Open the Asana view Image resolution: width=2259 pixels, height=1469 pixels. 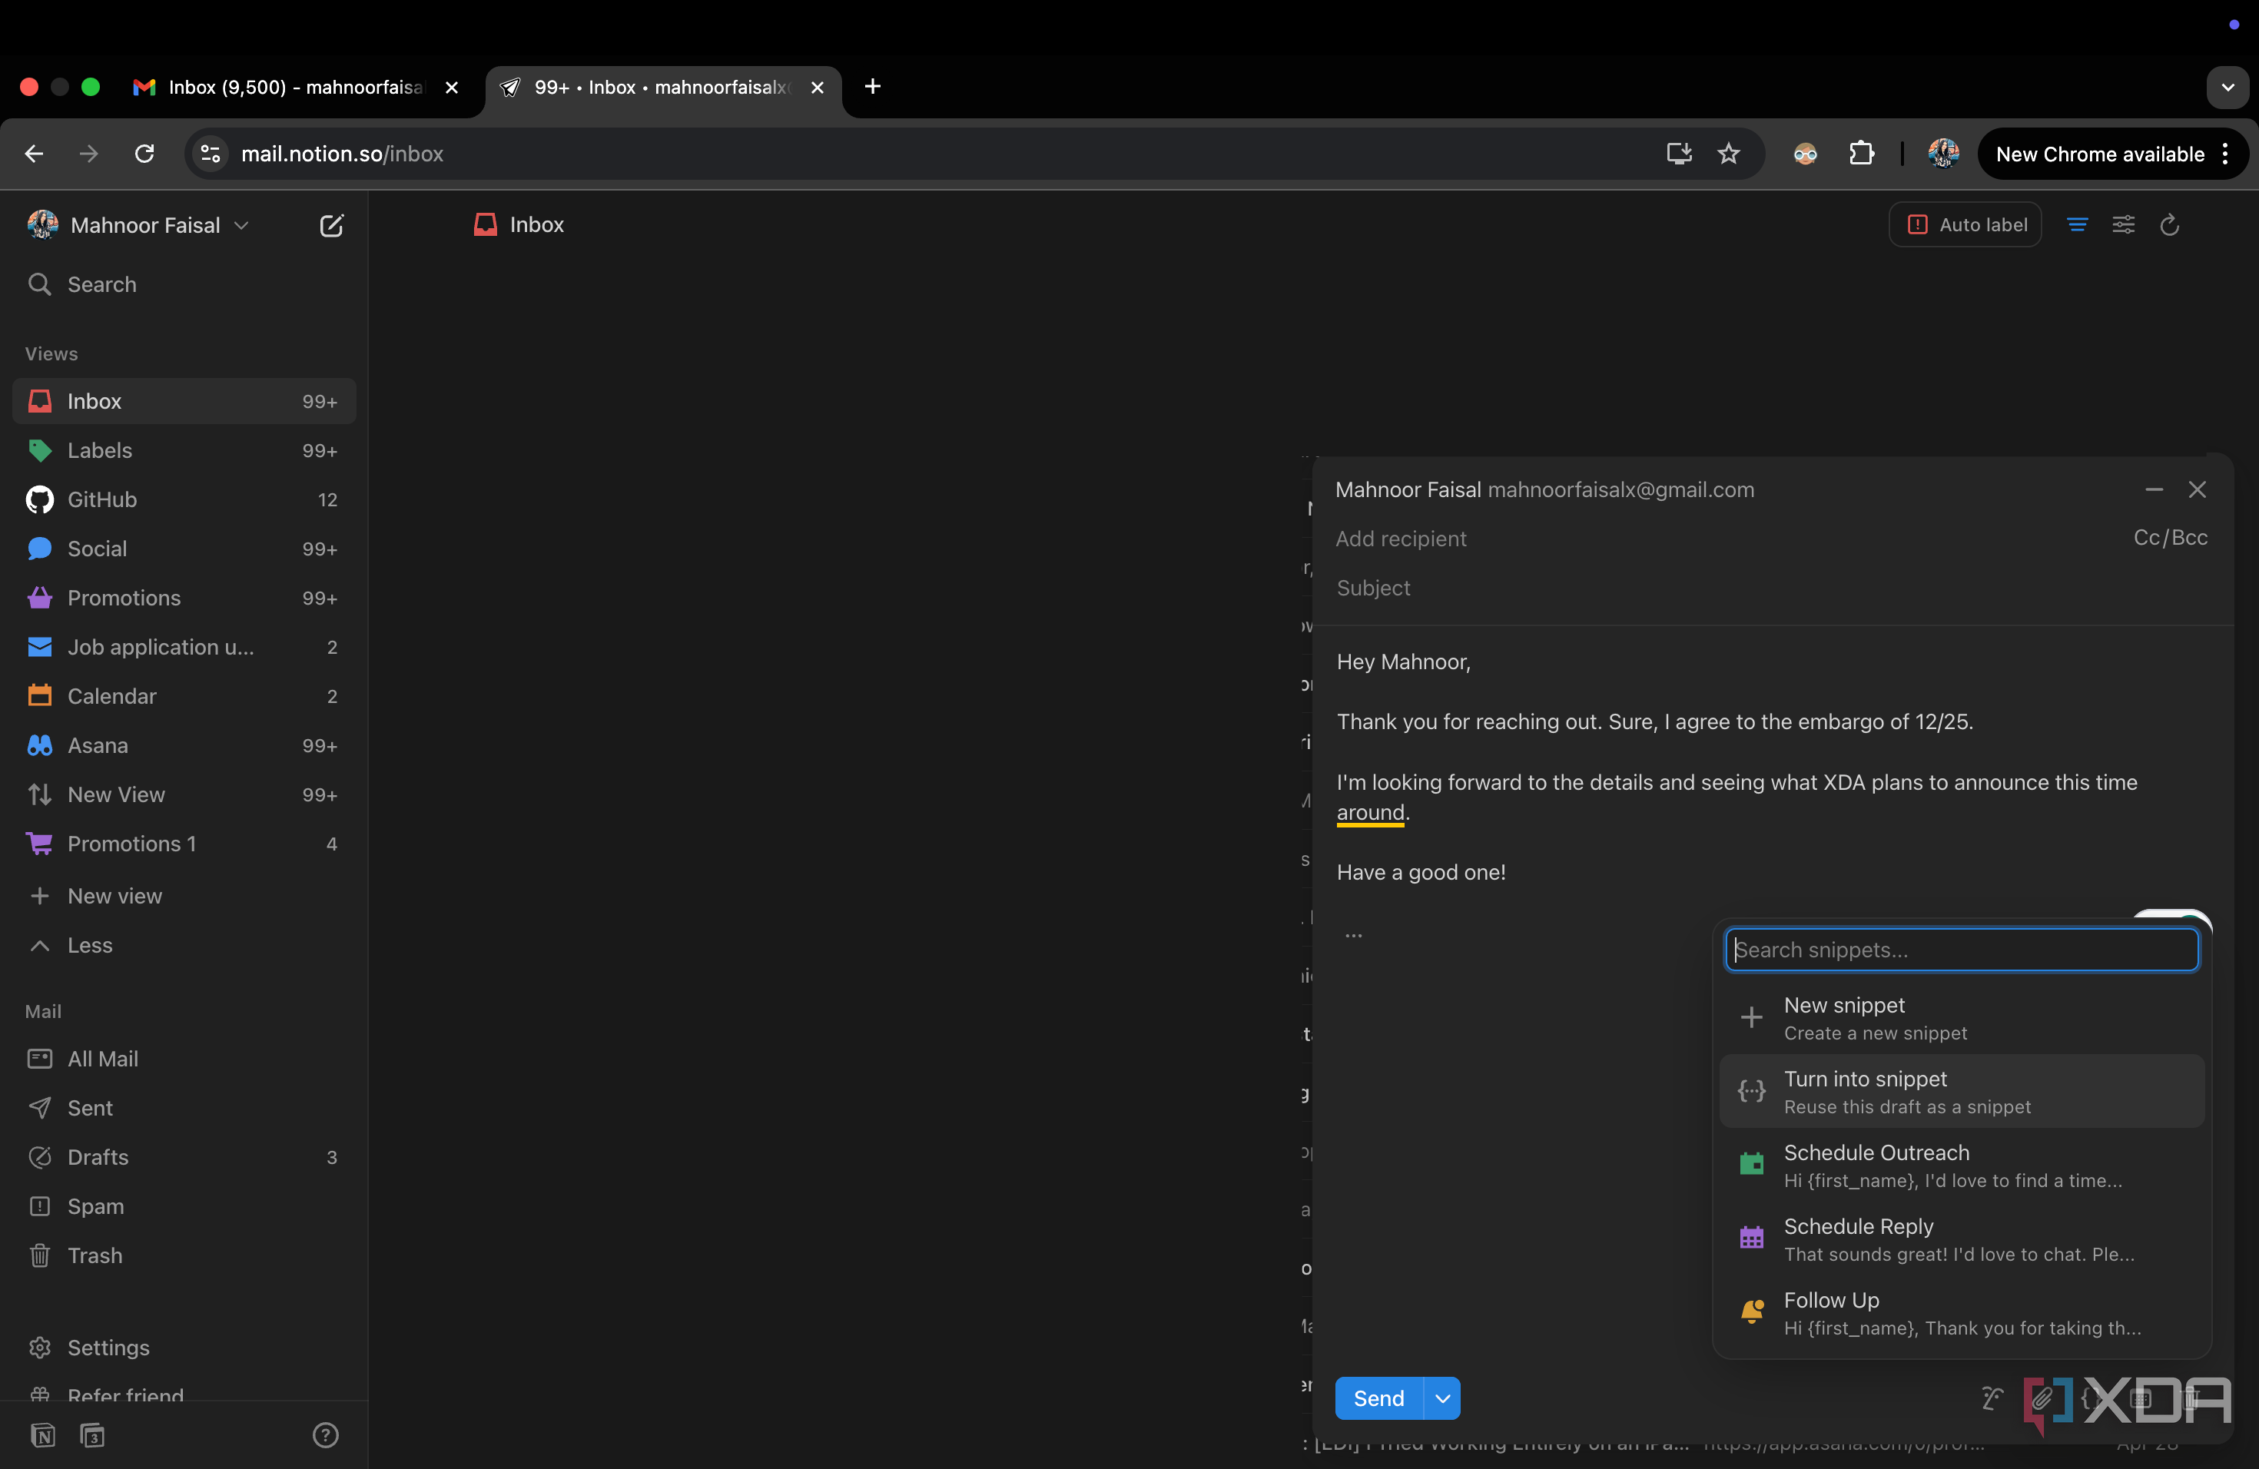click(x=184, y=746)
